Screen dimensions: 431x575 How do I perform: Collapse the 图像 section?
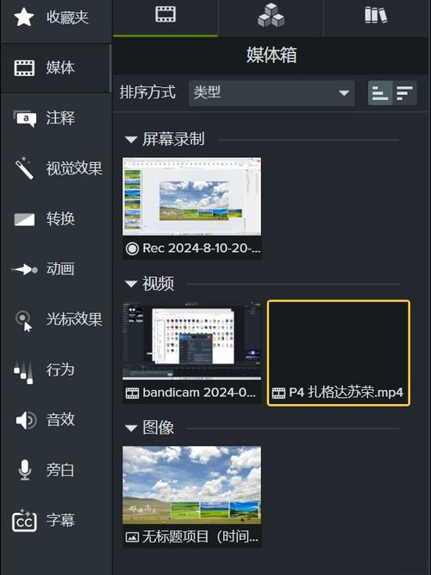(131, 428)
